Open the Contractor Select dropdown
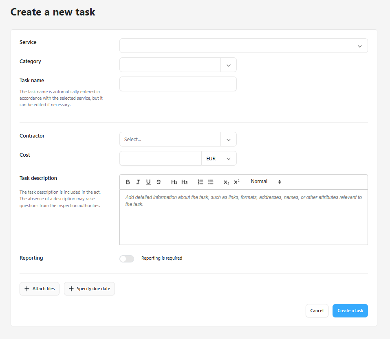This screenshot has height=339, width=390. point(178,139)
